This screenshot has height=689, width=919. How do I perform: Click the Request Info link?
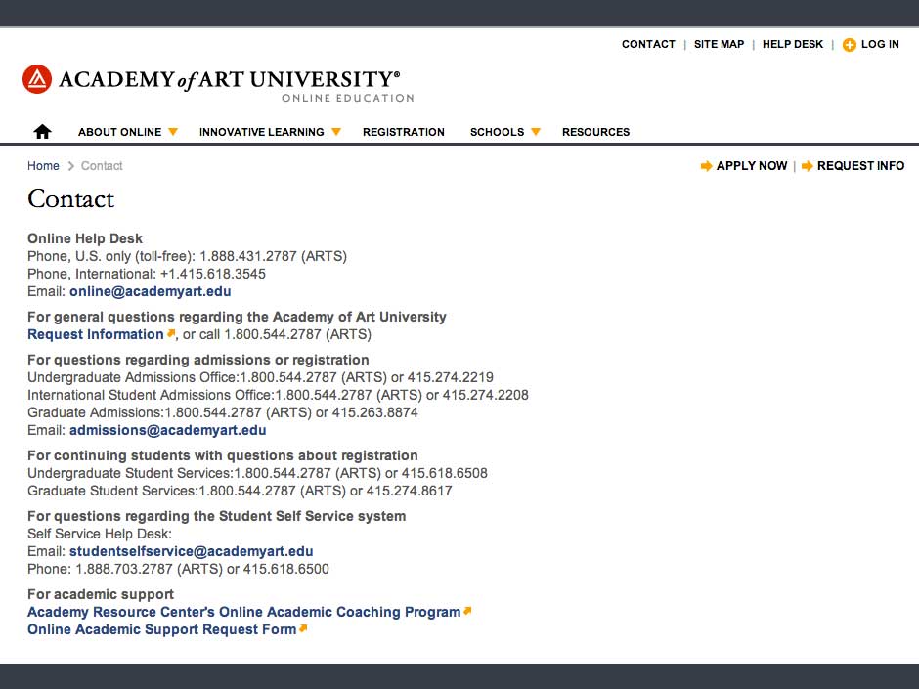coord(860,166)
